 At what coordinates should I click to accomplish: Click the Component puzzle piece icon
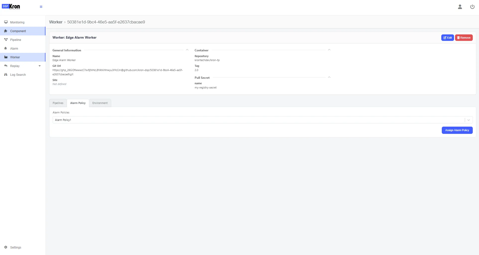[x=6, y=31]
